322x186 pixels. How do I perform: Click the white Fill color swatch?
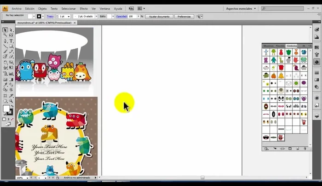6,109
